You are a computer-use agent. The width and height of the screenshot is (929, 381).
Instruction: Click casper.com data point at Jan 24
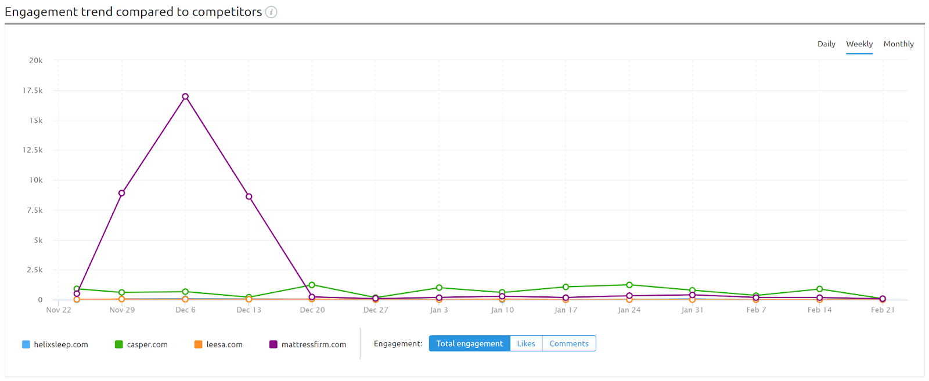point(629,285)
